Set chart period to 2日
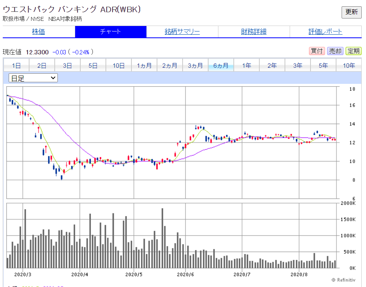366x287 pixels. coord(42,66)
